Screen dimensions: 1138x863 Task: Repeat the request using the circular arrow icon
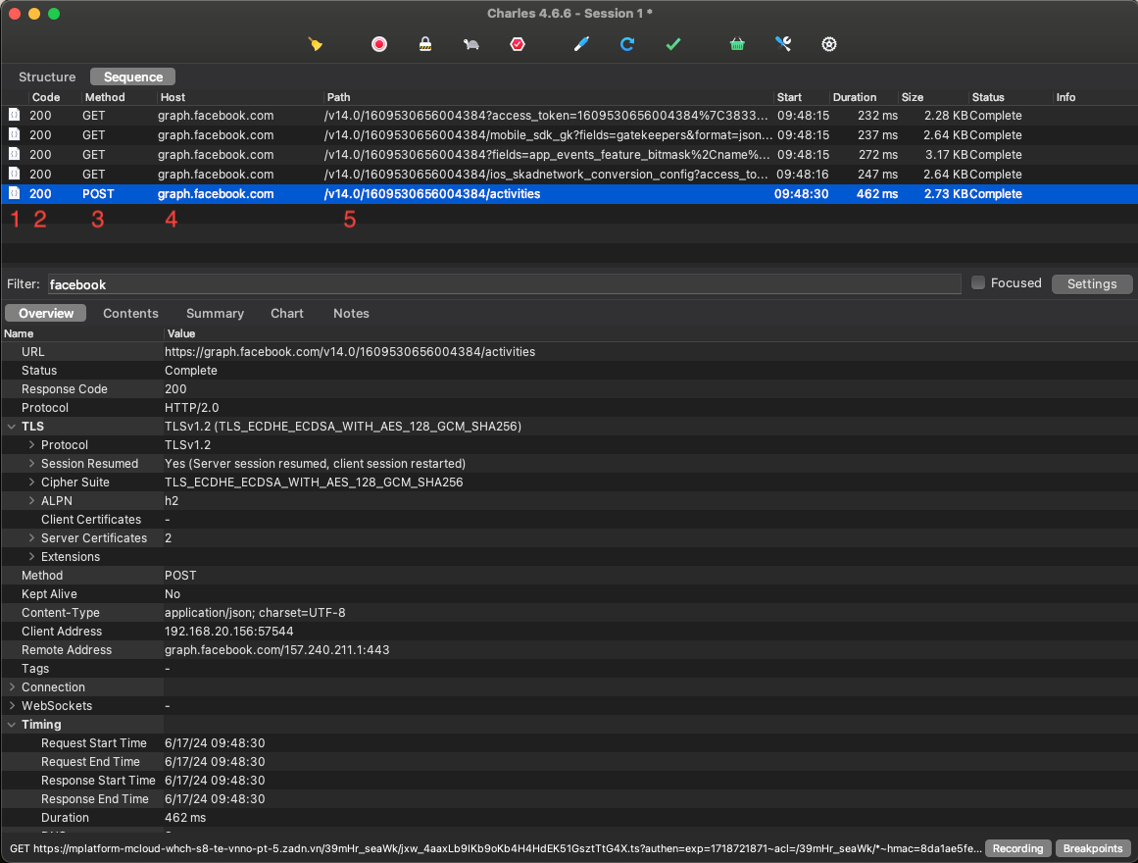point(627,44)
